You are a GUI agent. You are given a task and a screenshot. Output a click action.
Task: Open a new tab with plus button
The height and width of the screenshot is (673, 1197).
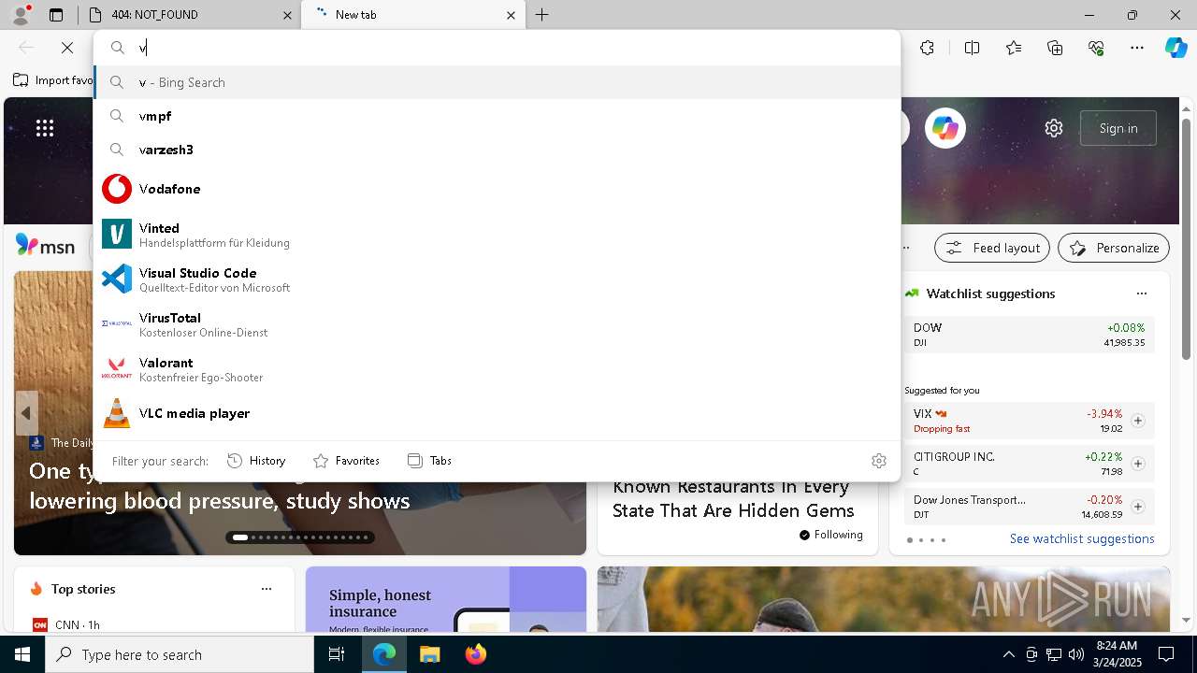[542, 15]
